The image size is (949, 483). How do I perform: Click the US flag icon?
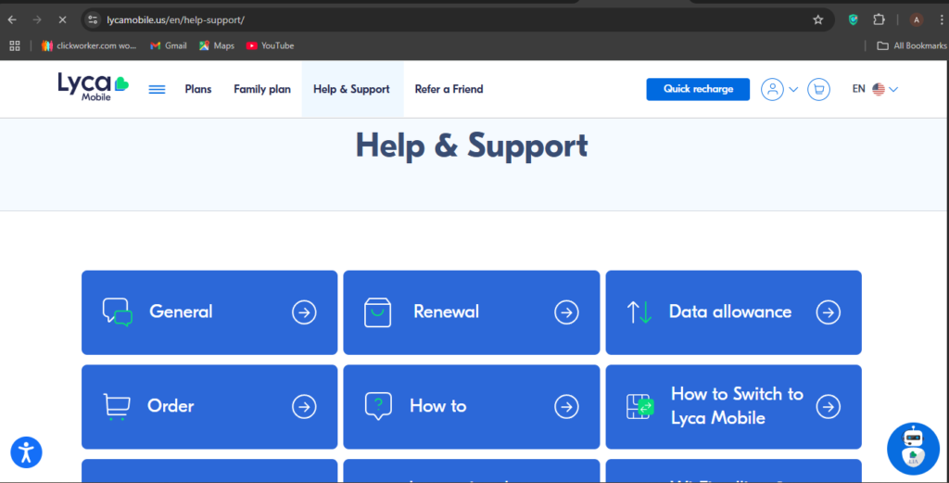[879, 89]
